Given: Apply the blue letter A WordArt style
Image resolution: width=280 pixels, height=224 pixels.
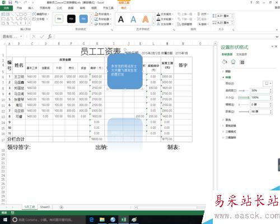Looking at the screenshot, I should point(133,19).
